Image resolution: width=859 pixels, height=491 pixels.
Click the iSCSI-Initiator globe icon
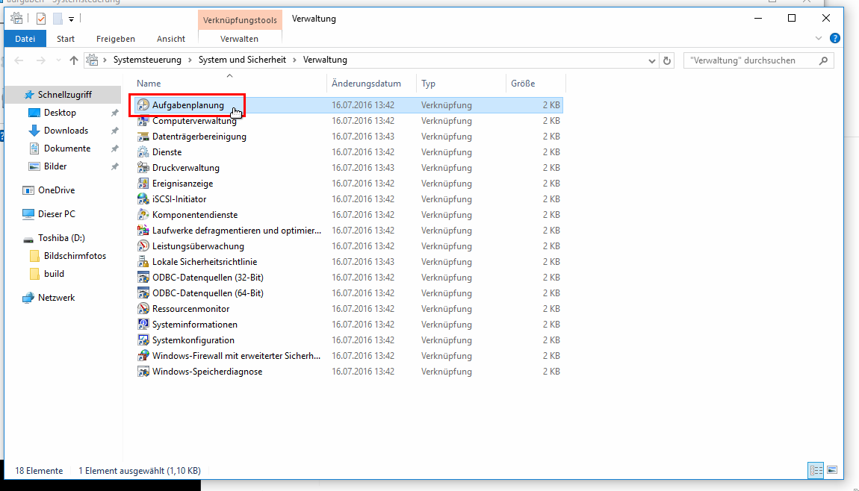click(x=143, y=199)
